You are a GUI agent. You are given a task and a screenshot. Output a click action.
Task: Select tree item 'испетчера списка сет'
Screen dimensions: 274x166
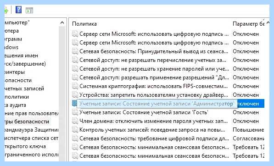tap(32, 138)
